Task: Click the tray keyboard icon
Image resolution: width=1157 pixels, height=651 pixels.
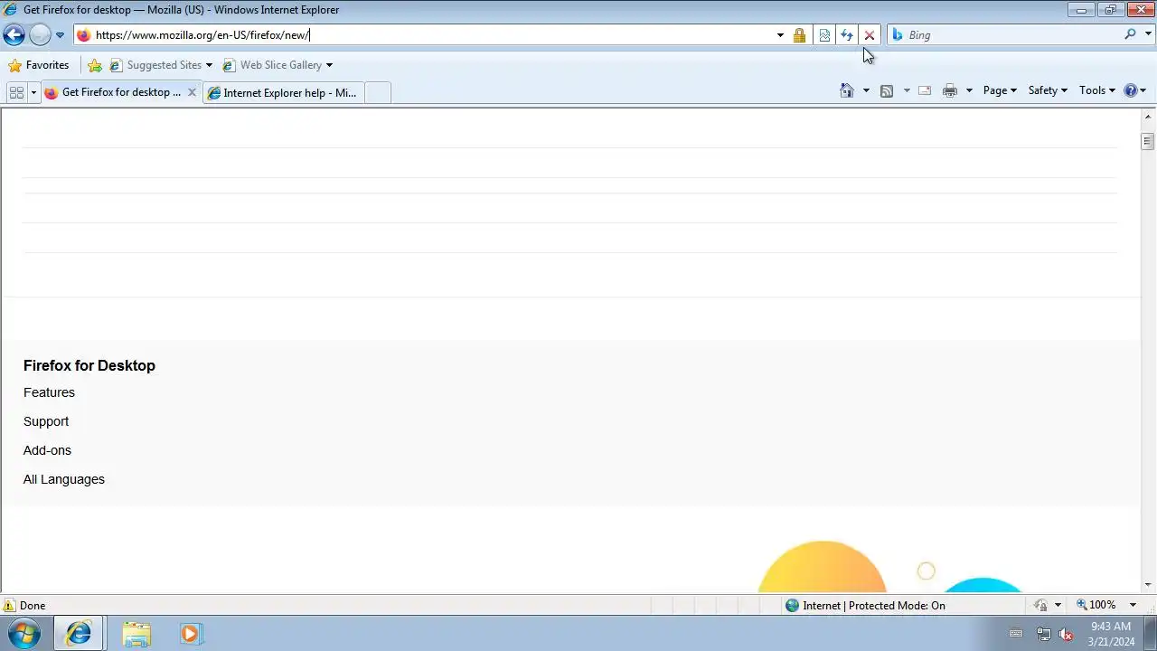Action: pyautogui.click(x=1016, y=634)
